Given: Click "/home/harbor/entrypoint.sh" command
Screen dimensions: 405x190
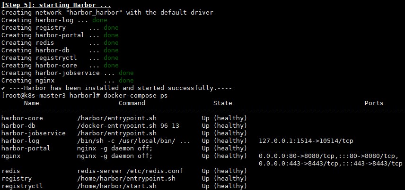Looking at the screenshot, I should click(126, 178).
